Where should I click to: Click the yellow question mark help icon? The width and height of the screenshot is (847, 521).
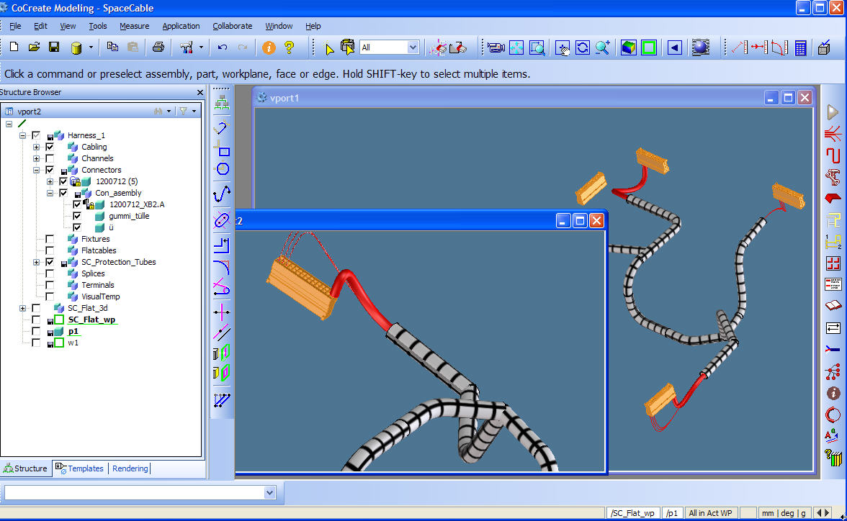(x=290, y=47)
